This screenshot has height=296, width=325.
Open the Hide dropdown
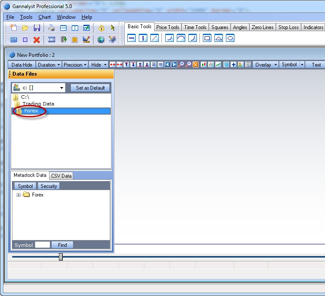coord(99,65)
